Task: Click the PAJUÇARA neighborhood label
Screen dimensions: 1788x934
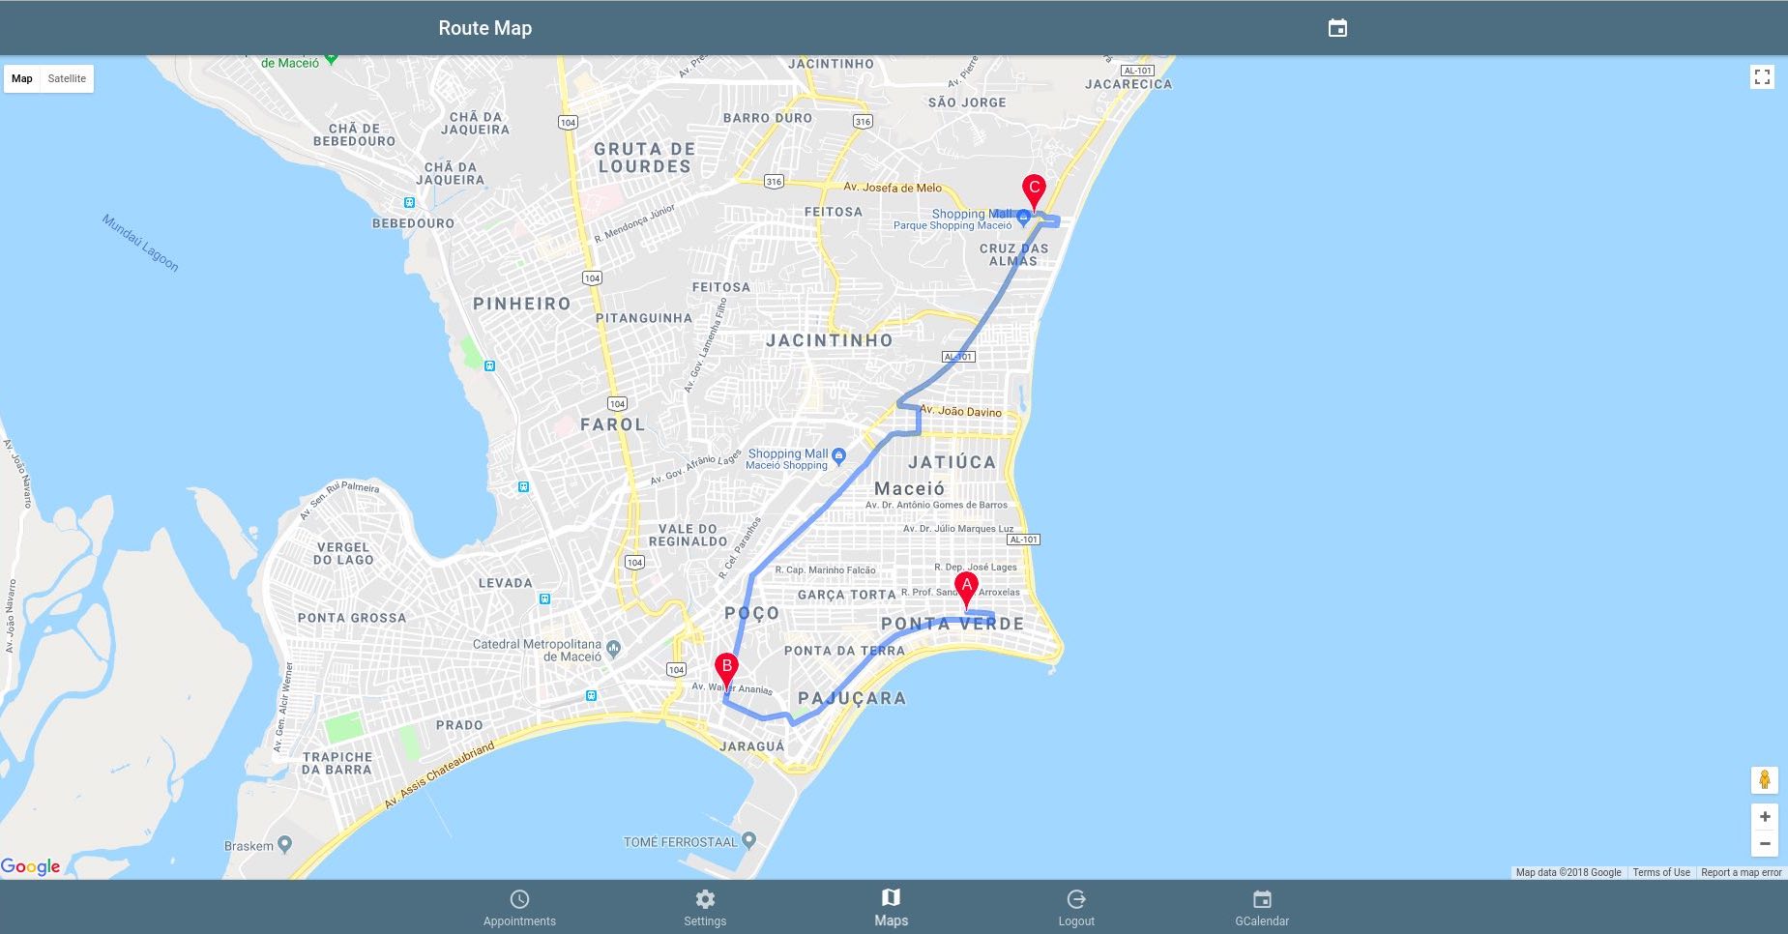Action: 852,698
